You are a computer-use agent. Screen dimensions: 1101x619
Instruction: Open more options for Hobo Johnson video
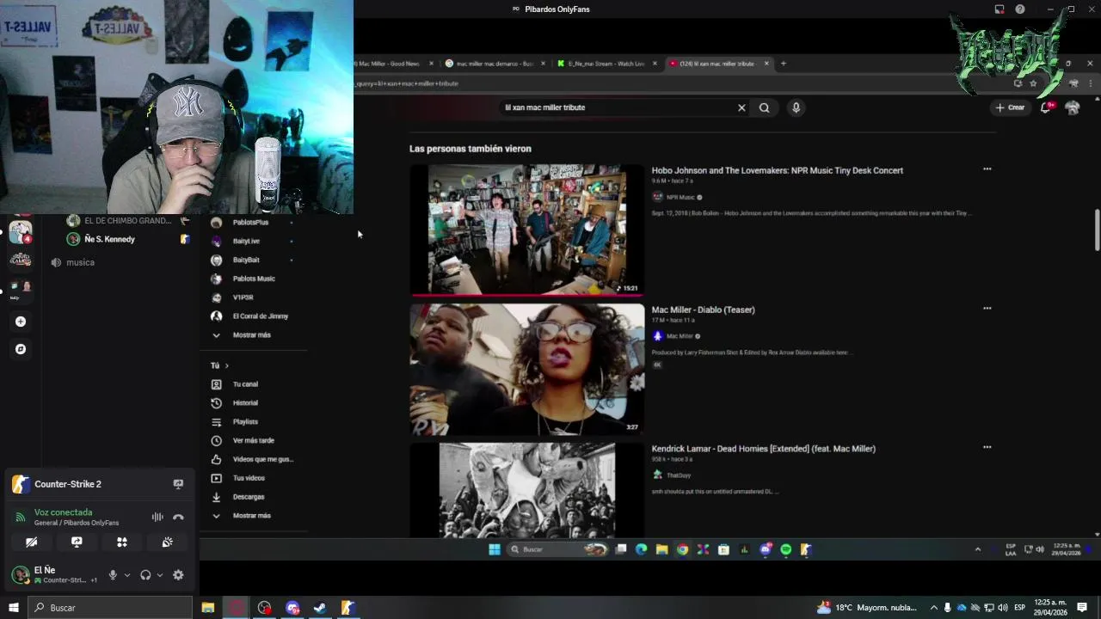click(x=987, y=169)
